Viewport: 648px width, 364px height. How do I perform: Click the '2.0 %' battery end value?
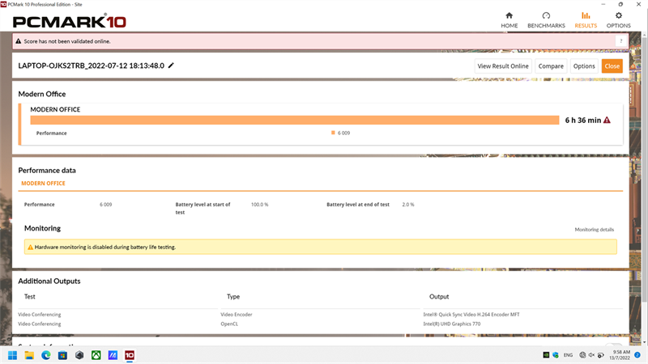click(x=408, y=205)
